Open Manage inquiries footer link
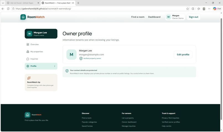 pyautogui.click(x=128, y=126)
